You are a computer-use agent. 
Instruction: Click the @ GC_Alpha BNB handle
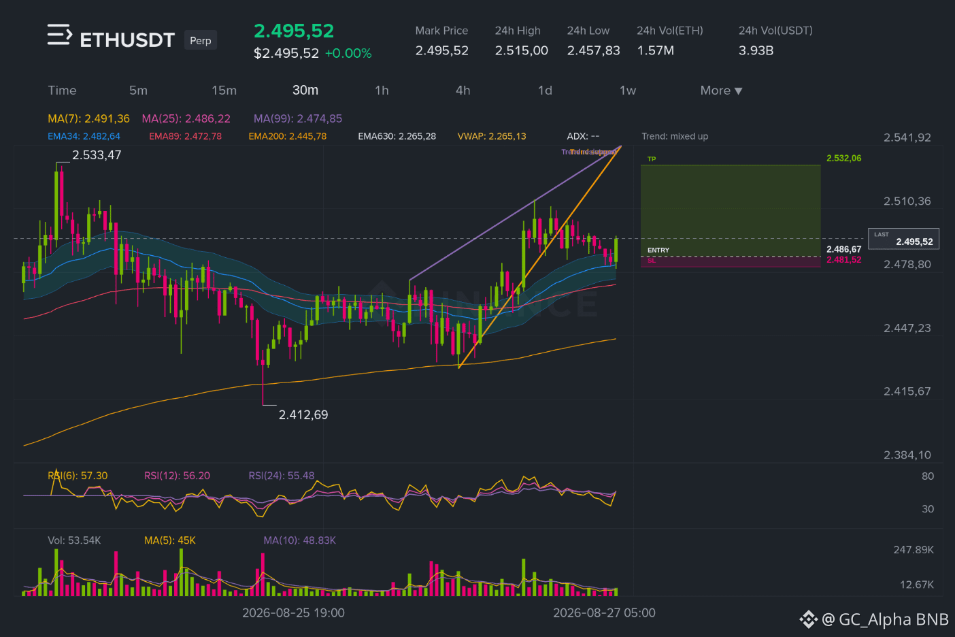pos(885,619)
